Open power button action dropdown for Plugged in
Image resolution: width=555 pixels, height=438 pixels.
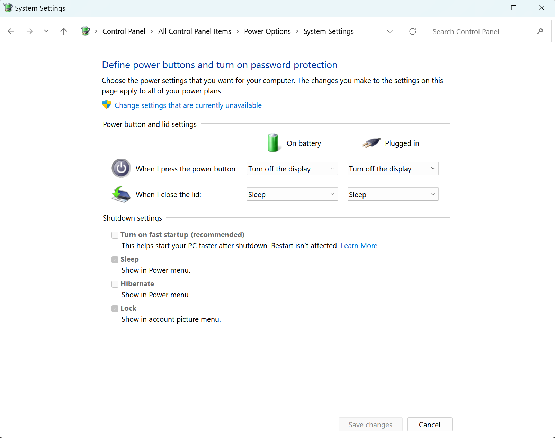(x=393, y=168)
